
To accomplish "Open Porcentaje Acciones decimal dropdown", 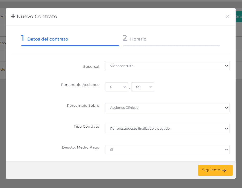I will [143, 87].
